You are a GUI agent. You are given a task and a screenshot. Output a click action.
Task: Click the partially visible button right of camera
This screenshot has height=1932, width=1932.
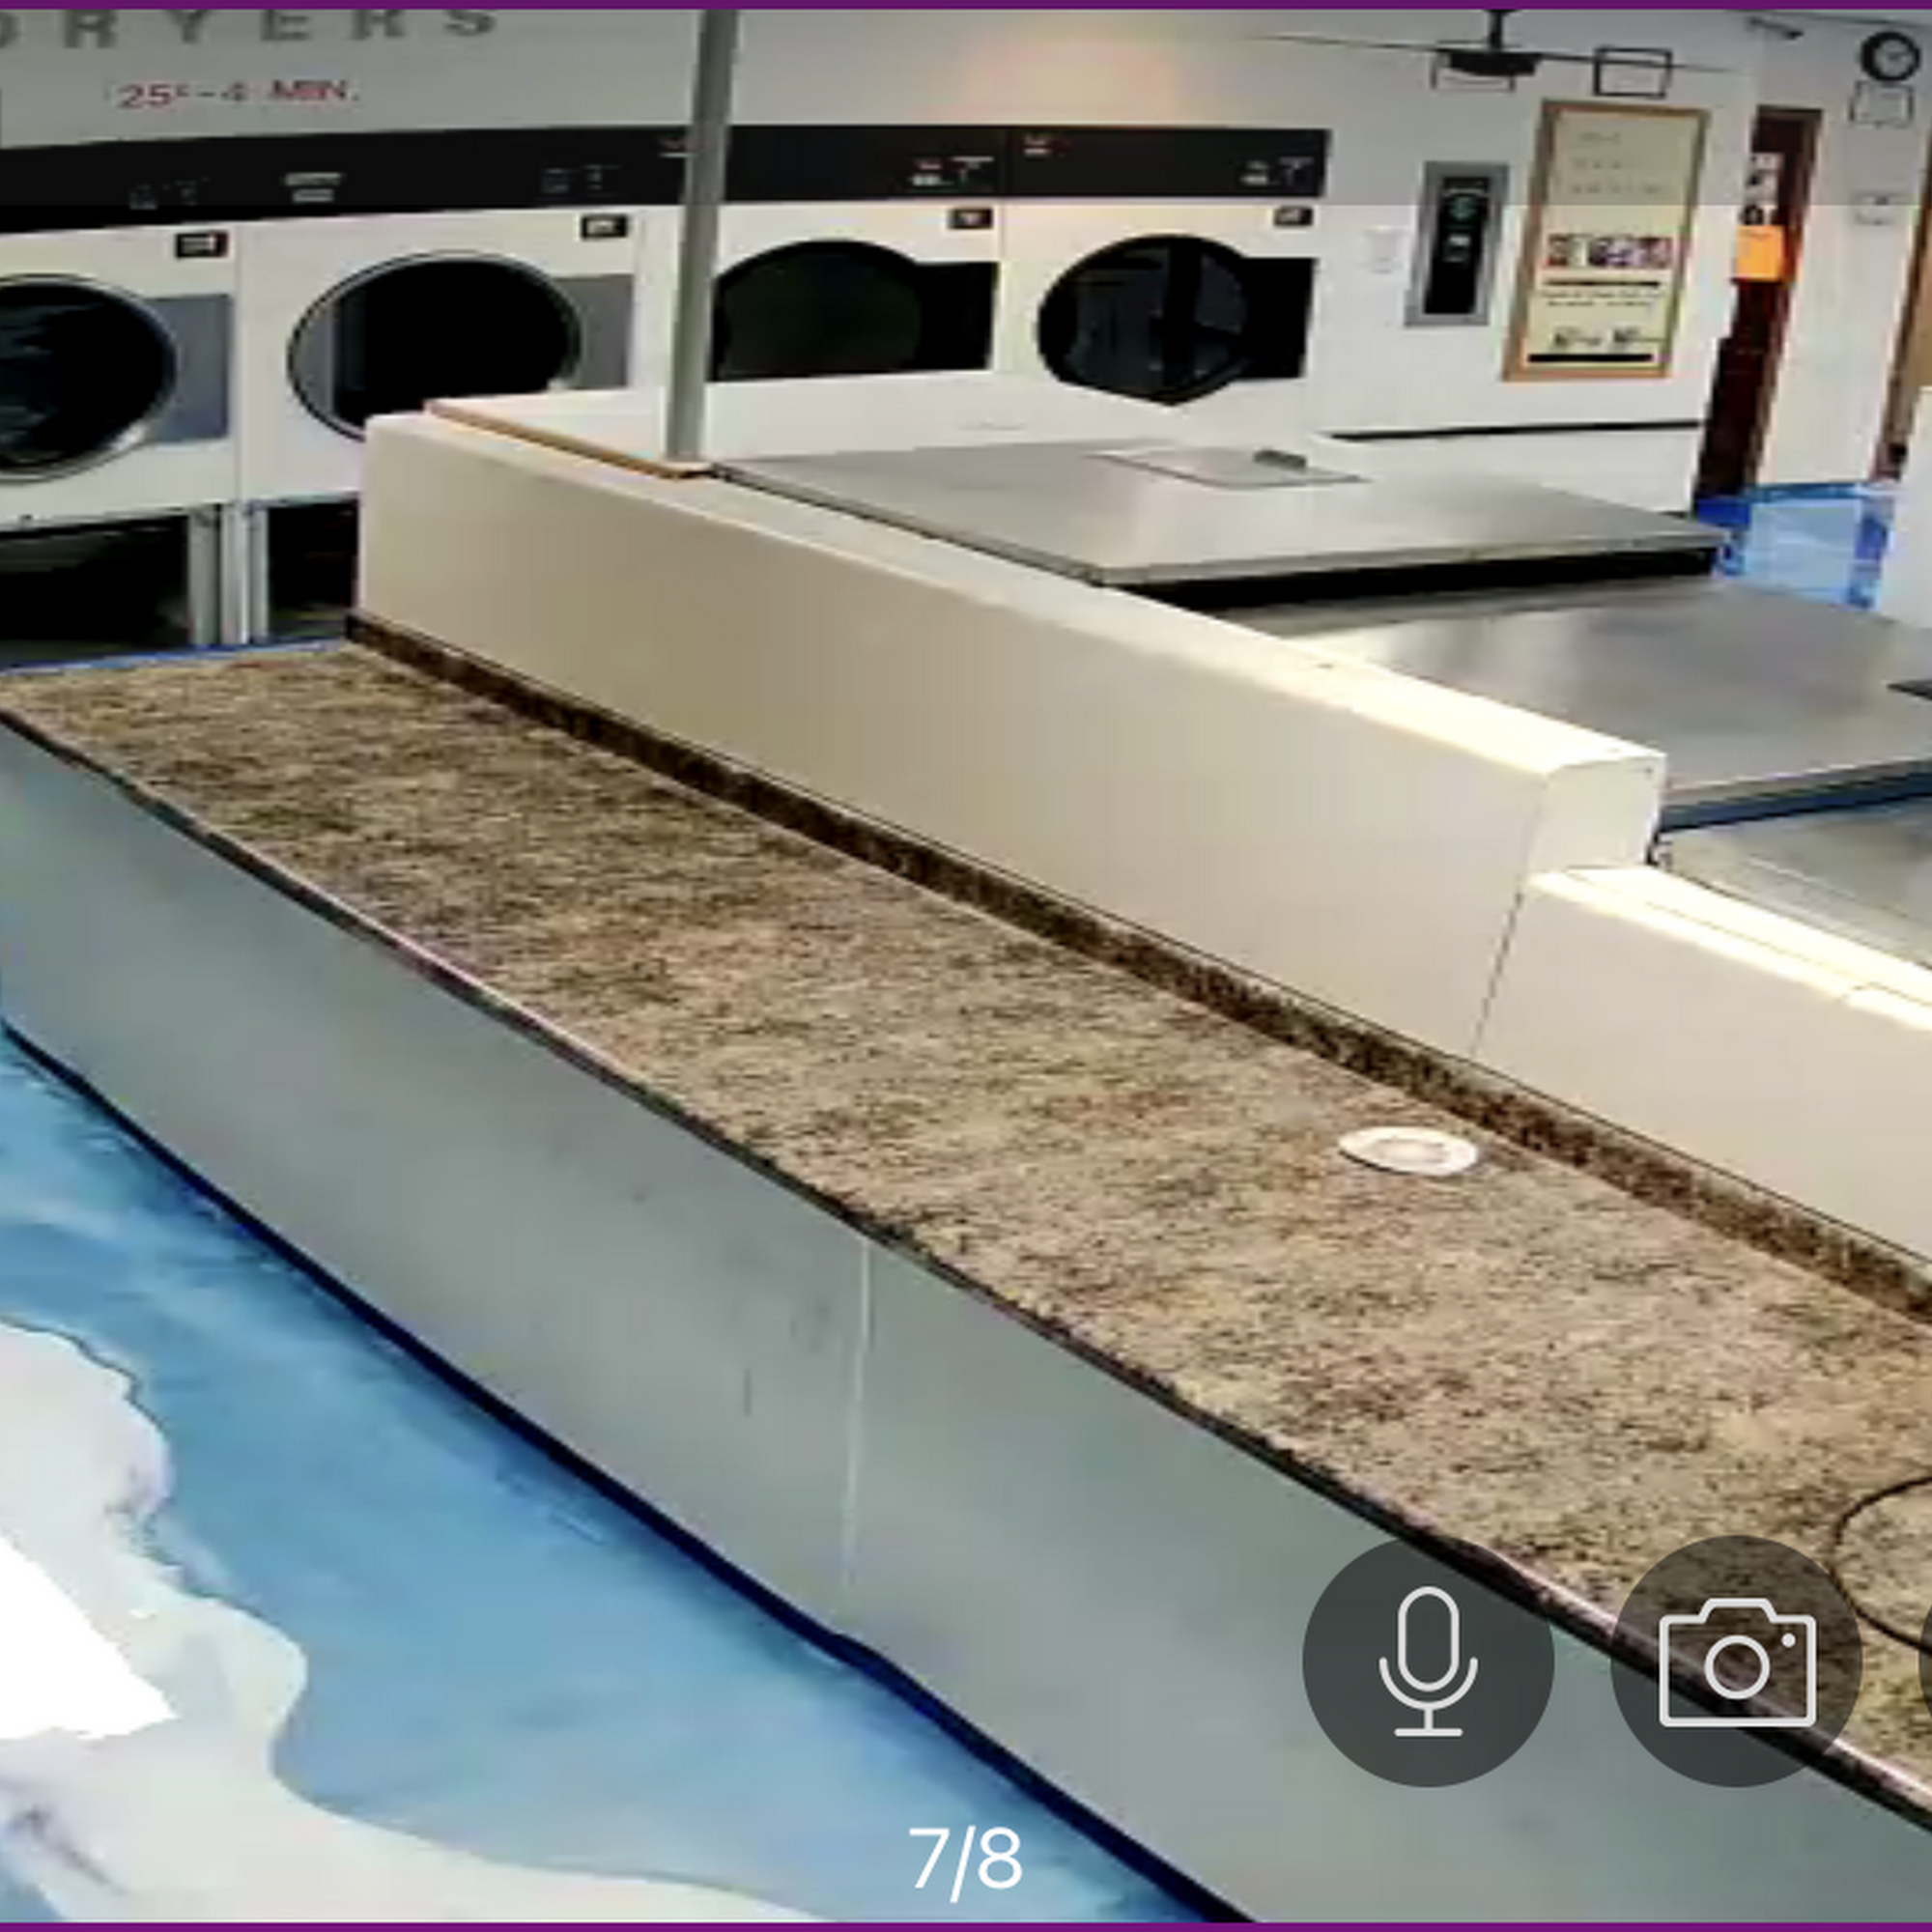[1925, 1662]
